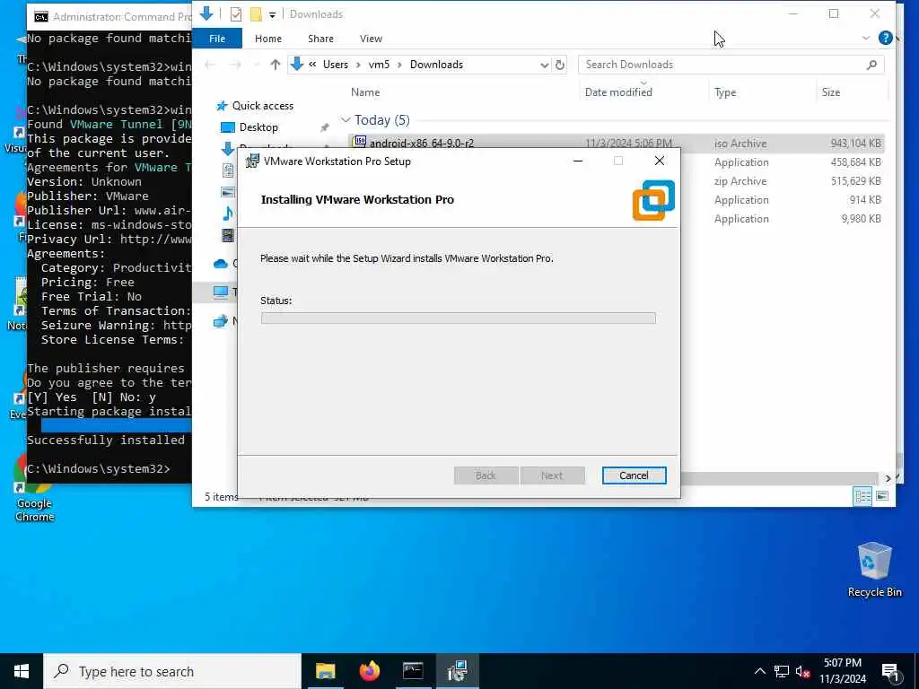This screenshot has width=919, height=689.
Task: Click the search magnifier icon in Explorer
Action: pos(871,65)
